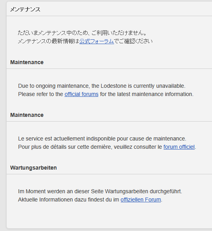Visit the German offiziellen Forum link

coord(141,200)
